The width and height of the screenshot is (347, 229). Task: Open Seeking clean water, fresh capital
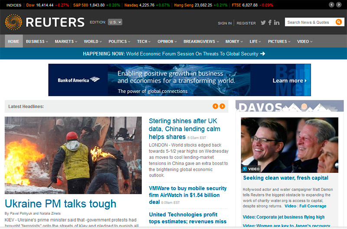285,178
